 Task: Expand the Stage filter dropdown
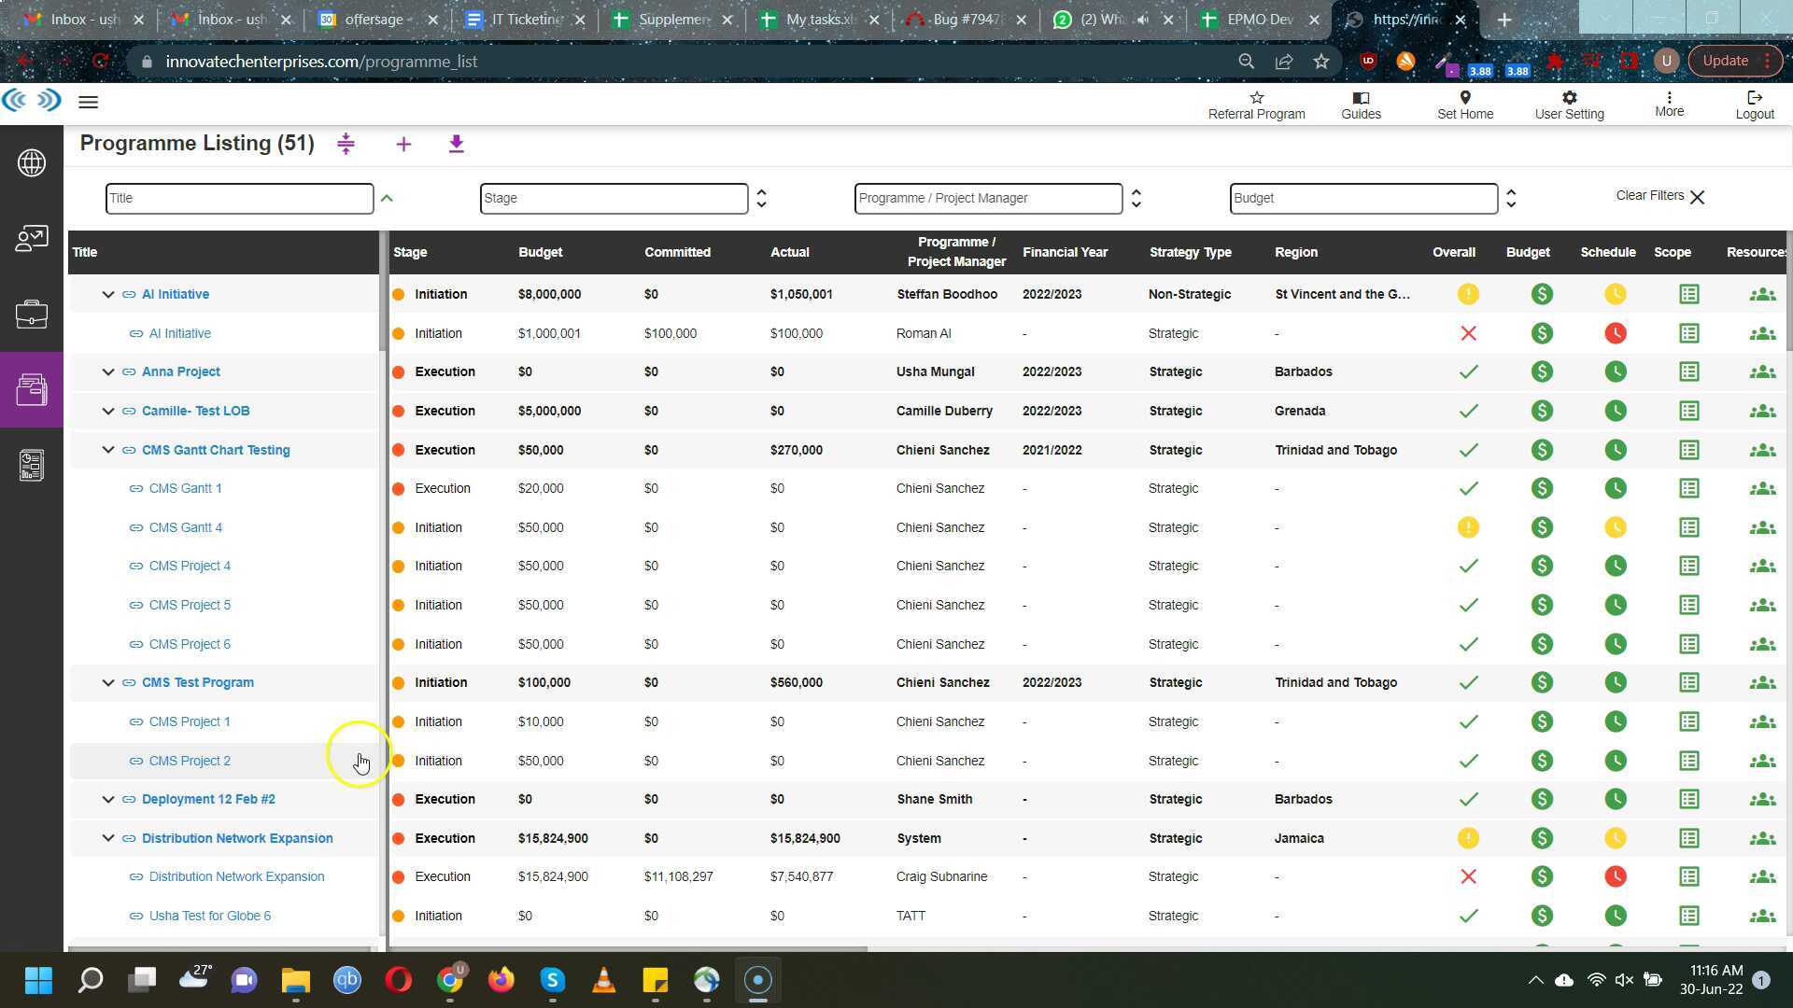tap(761, 198)
